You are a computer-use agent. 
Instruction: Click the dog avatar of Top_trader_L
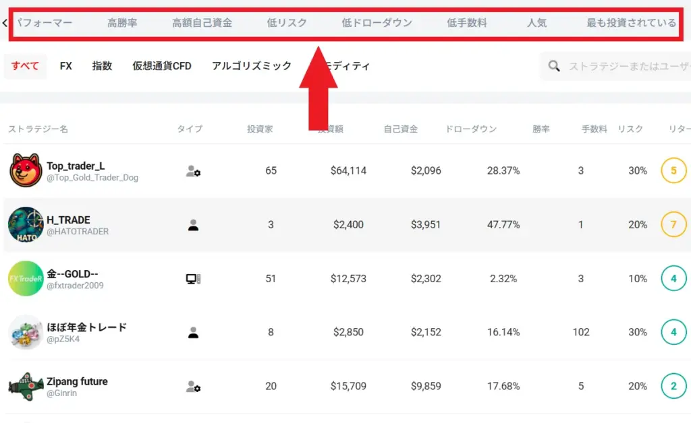tap(26, 170)
